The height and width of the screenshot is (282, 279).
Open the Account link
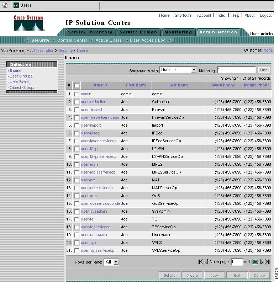[204, 15]
